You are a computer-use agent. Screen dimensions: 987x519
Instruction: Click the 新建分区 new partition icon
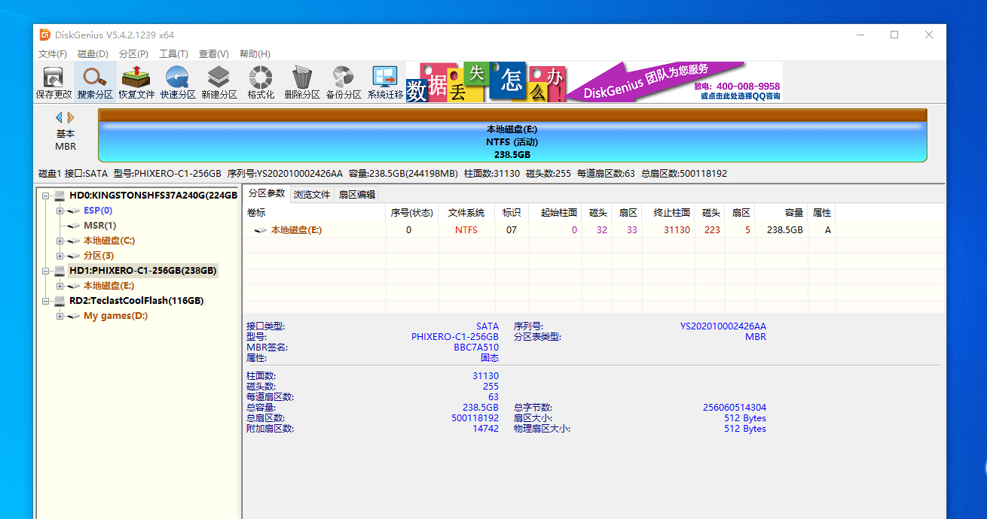coord(219,82)
